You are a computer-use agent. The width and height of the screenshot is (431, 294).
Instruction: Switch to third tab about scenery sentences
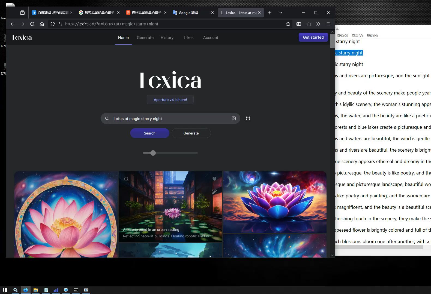[146, 13]
